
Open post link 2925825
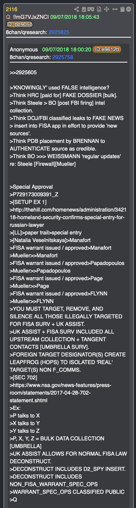pyautogui.click(x=59, y=32)
